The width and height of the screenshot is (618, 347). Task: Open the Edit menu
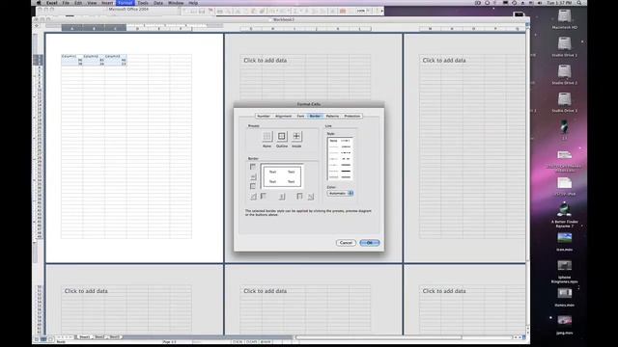78,3
